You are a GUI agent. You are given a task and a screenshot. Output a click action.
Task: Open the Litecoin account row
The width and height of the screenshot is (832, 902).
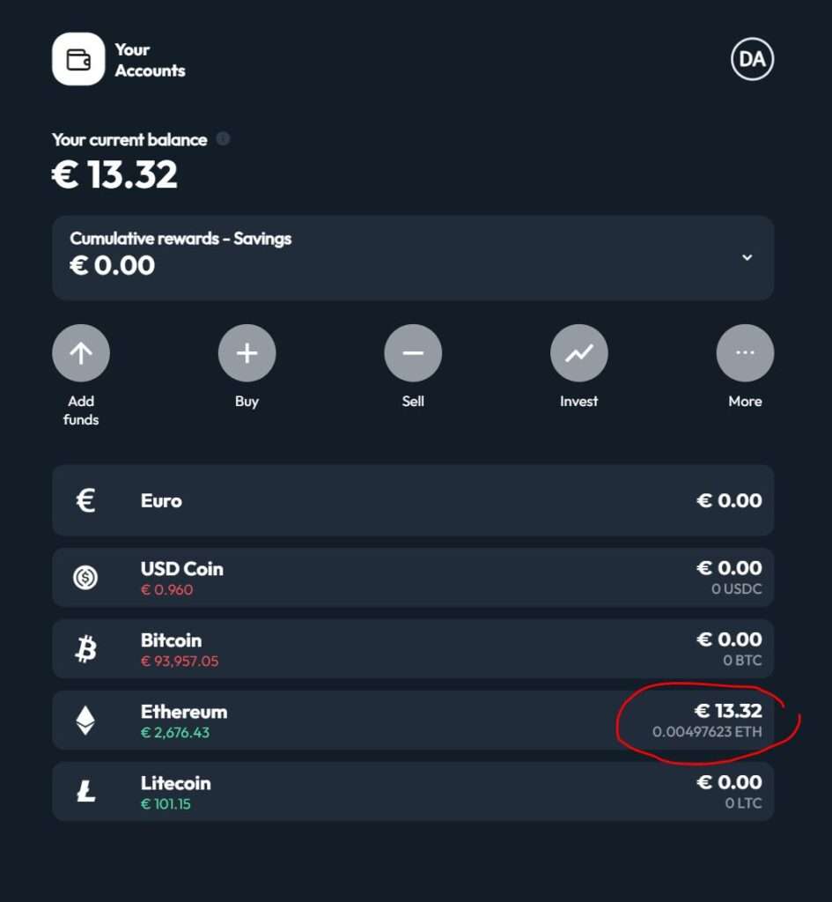pyautogui.click(x=413, y=792)
